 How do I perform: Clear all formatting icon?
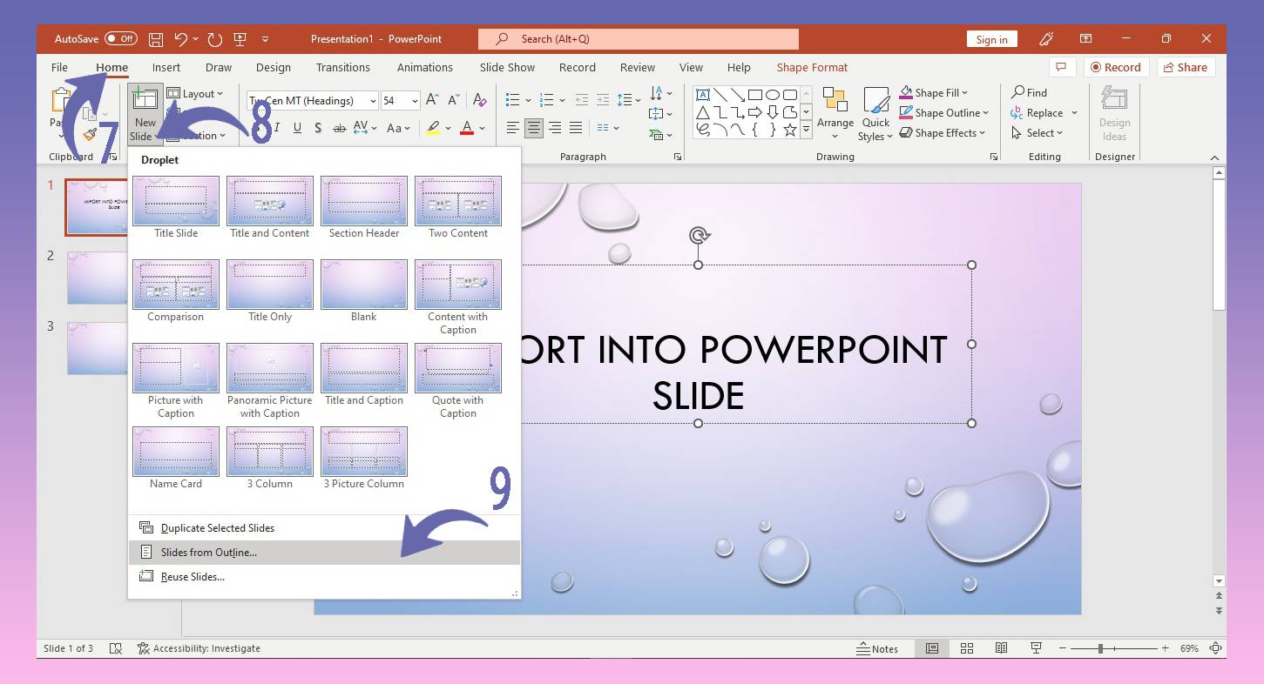479,100
